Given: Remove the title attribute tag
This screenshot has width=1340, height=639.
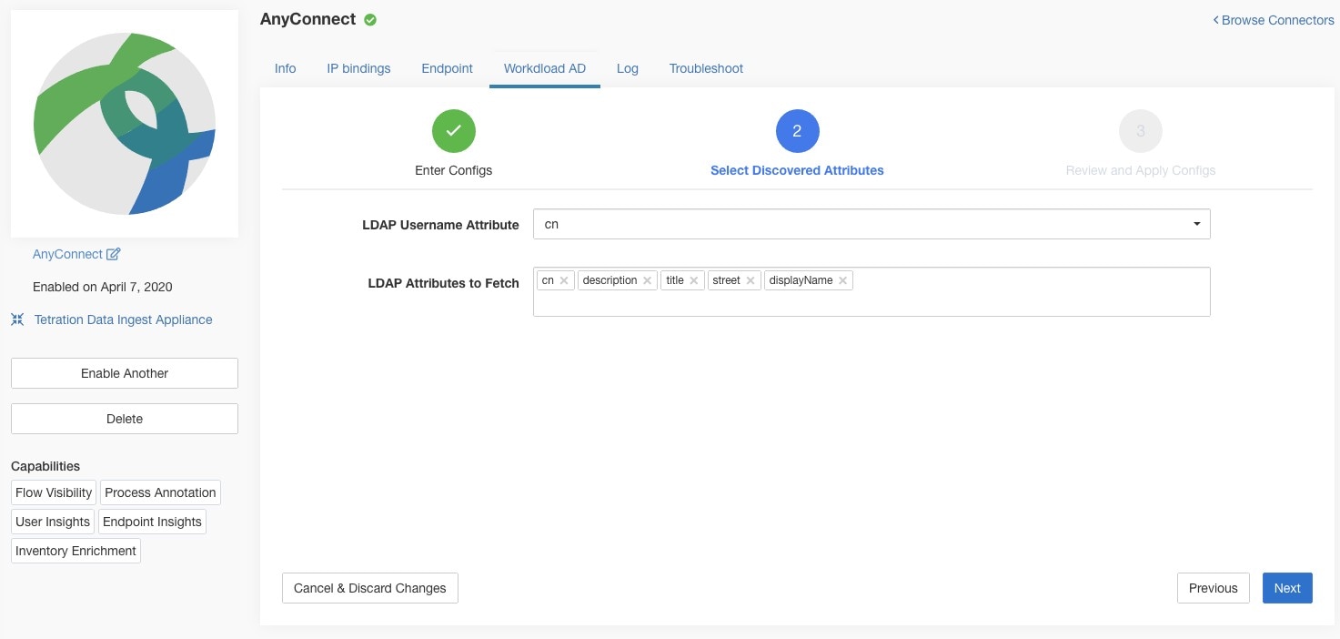Looking at the screenshot, I should coord(694,280).
